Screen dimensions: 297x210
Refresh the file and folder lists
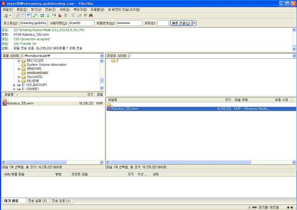42,15
